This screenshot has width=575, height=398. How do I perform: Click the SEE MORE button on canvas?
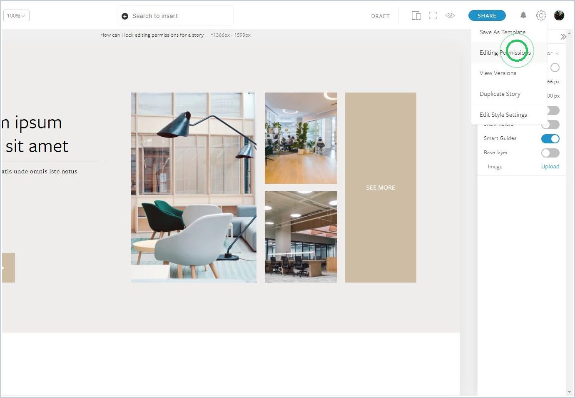click(x=381, y=188)
